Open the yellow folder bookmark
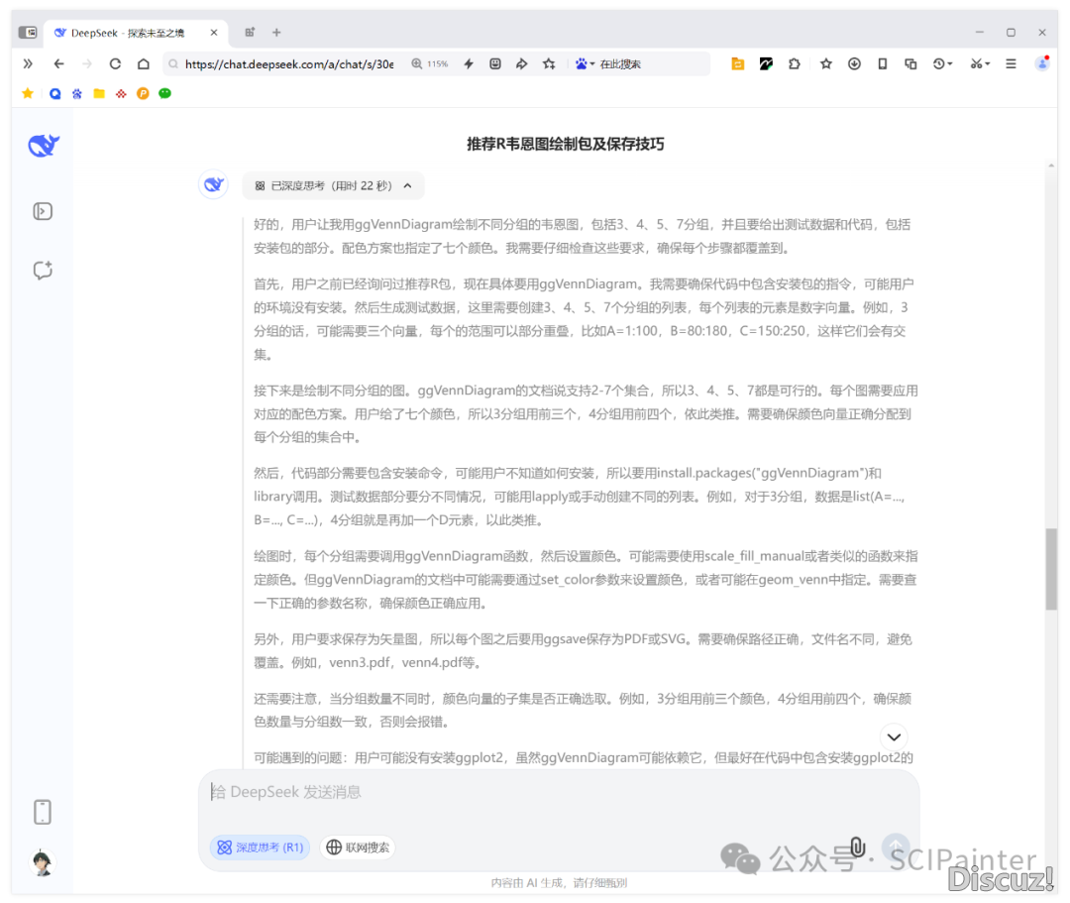Screen dimensions: 1070x903 [x=99, y=93]
